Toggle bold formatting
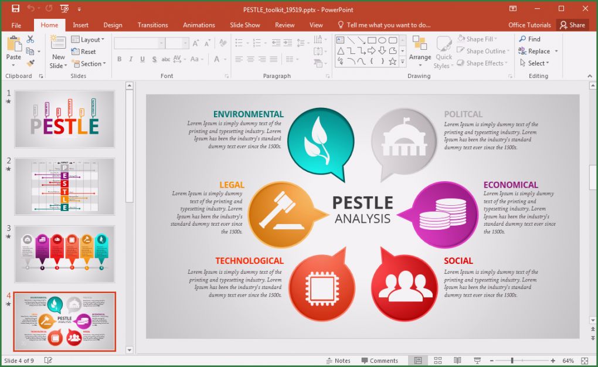This screenshot has width=598, height=367. pyautogui.click(x=119, y=59)
